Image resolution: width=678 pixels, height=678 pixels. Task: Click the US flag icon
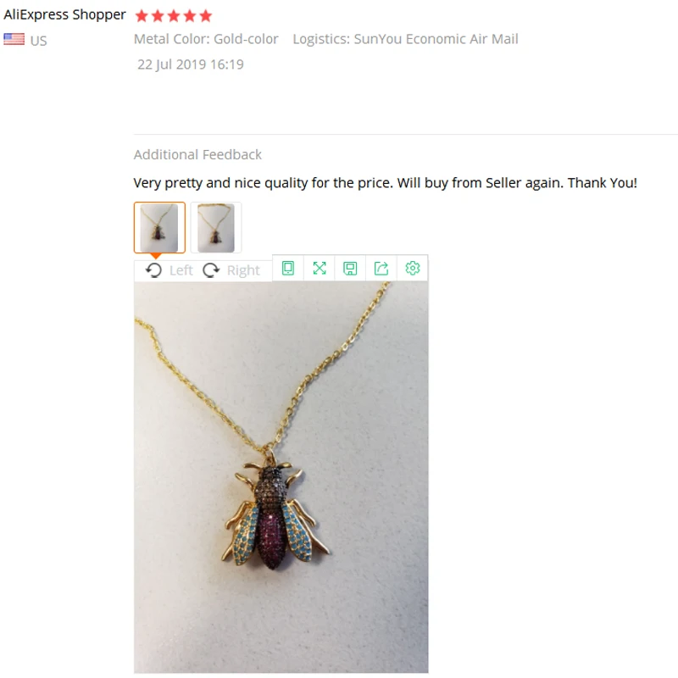coord(14,39)
